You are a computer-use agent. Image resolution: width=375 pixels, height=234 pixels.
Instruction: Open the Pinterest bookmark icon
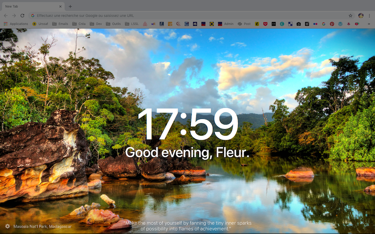pyautogui.click(x=332, y=23)
